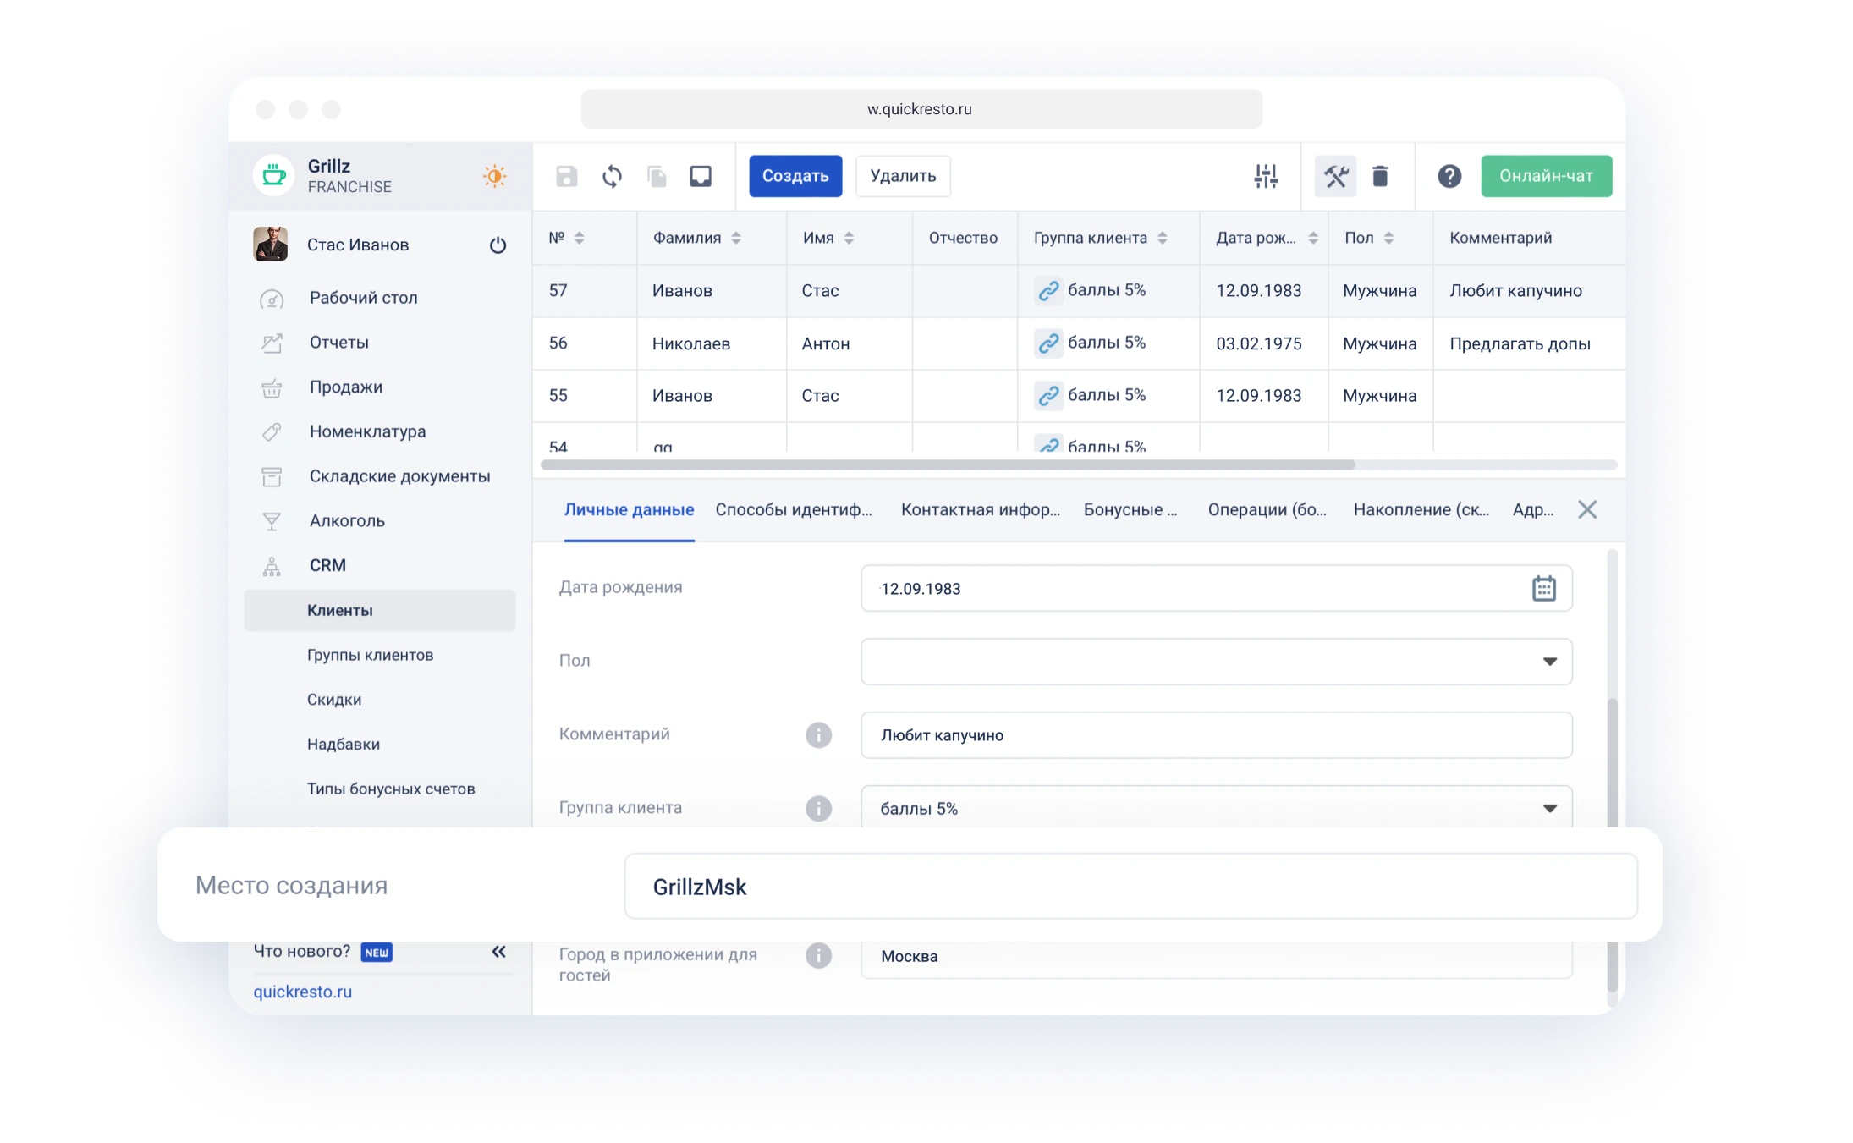Click the refresh icon in the toolbar

point(612,176)
